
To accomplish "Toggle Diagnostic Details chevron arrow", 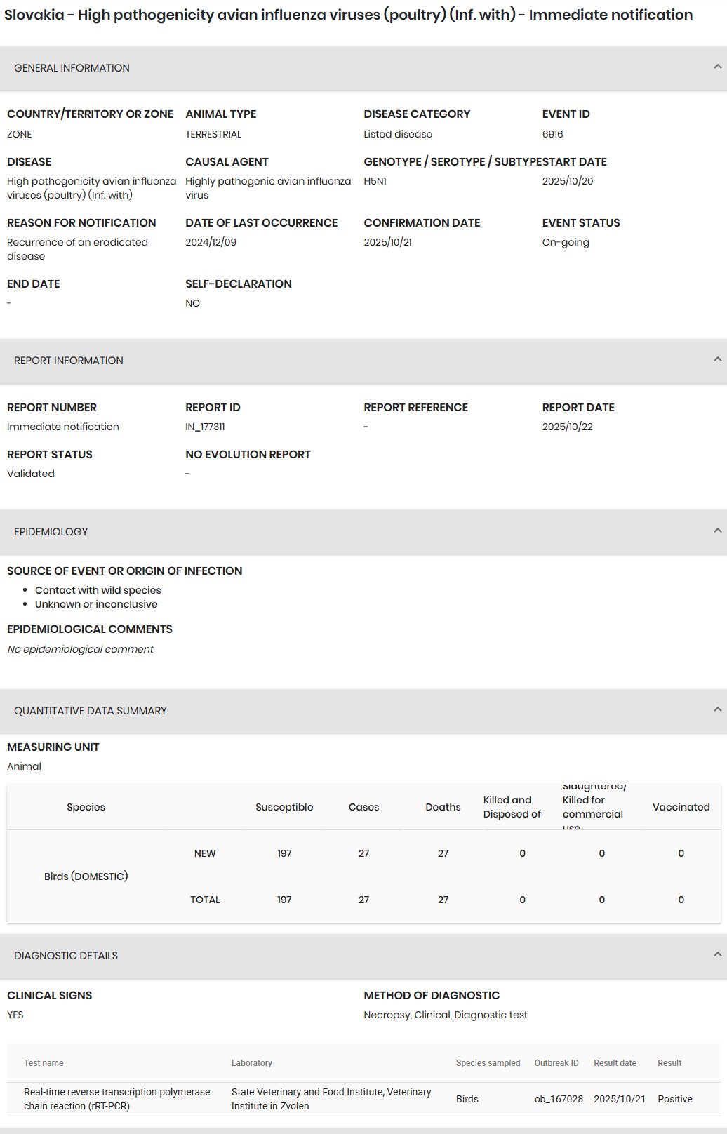I will [717, 955].
